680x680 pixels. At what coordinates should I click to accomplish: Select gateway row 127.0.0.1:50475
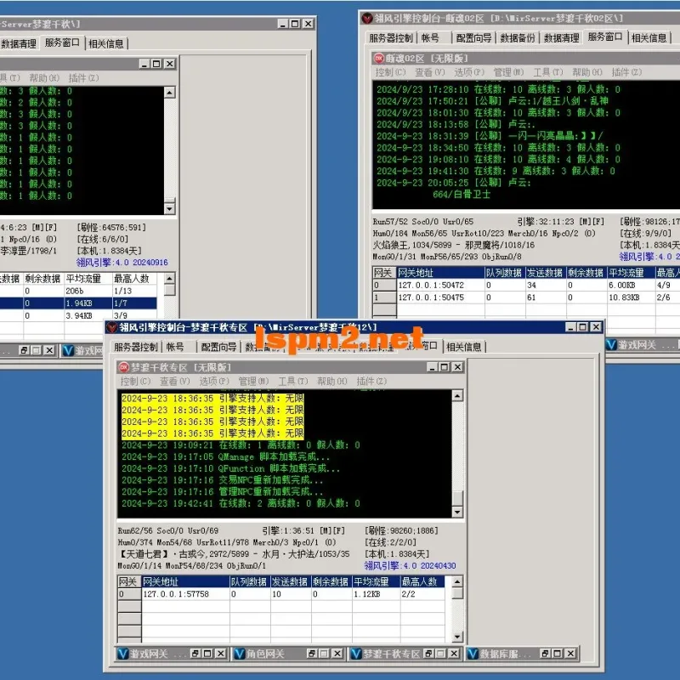click(x=526, y=297)
